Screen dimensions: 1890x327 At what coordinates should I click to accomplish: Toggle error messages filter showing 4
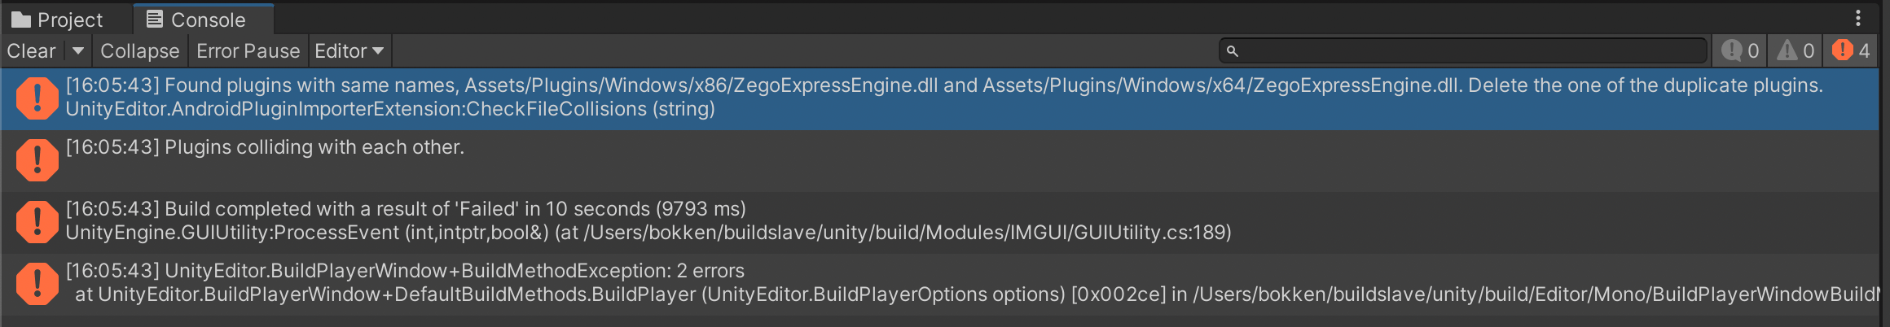click(x=1851, y=51)
